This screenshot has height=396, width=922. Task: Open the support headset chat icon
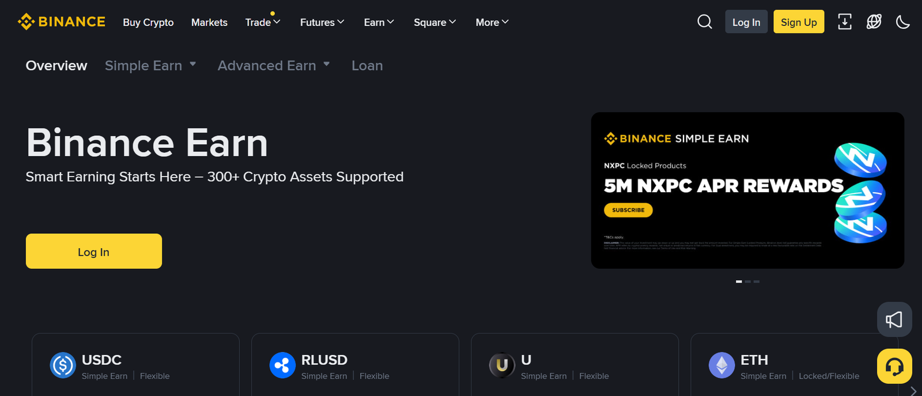[x=894, y=366]
